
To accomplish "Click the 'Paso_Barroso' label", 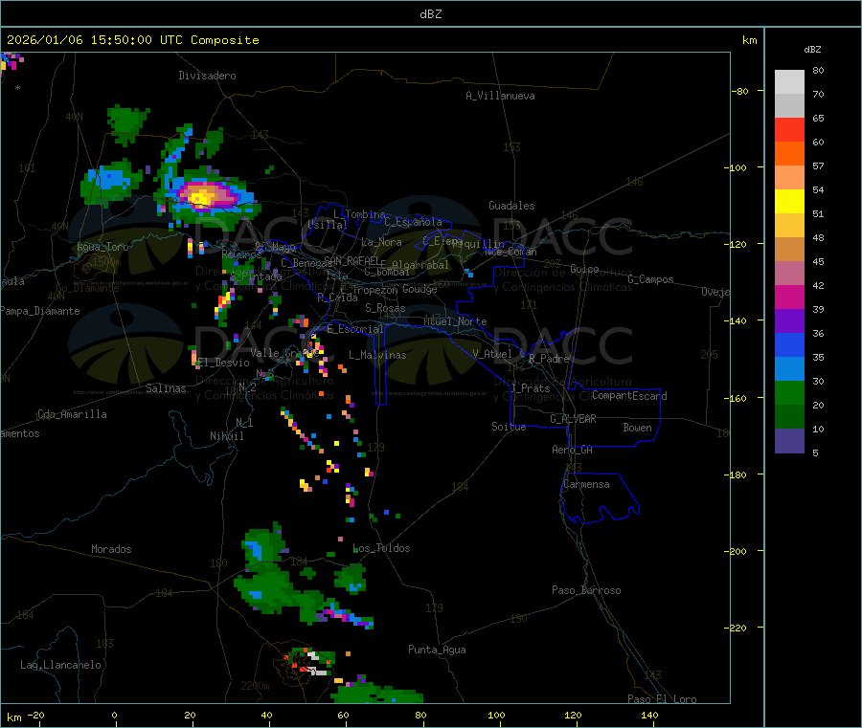I will pos(586,590).
